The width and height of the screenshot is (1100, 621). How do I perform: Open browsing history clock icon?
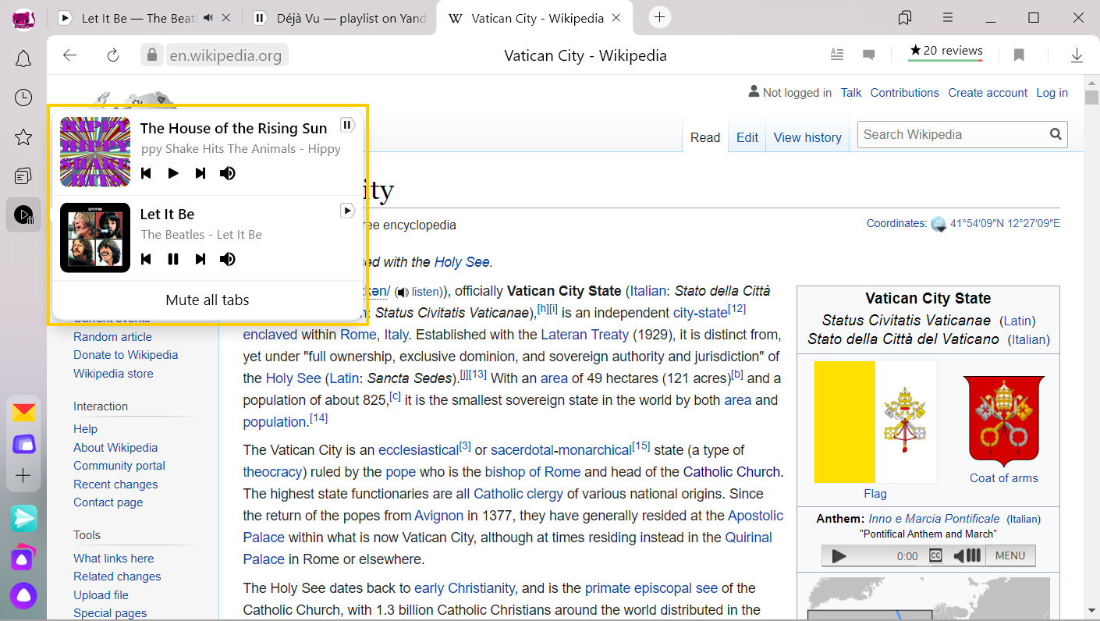tap(23, 98)
